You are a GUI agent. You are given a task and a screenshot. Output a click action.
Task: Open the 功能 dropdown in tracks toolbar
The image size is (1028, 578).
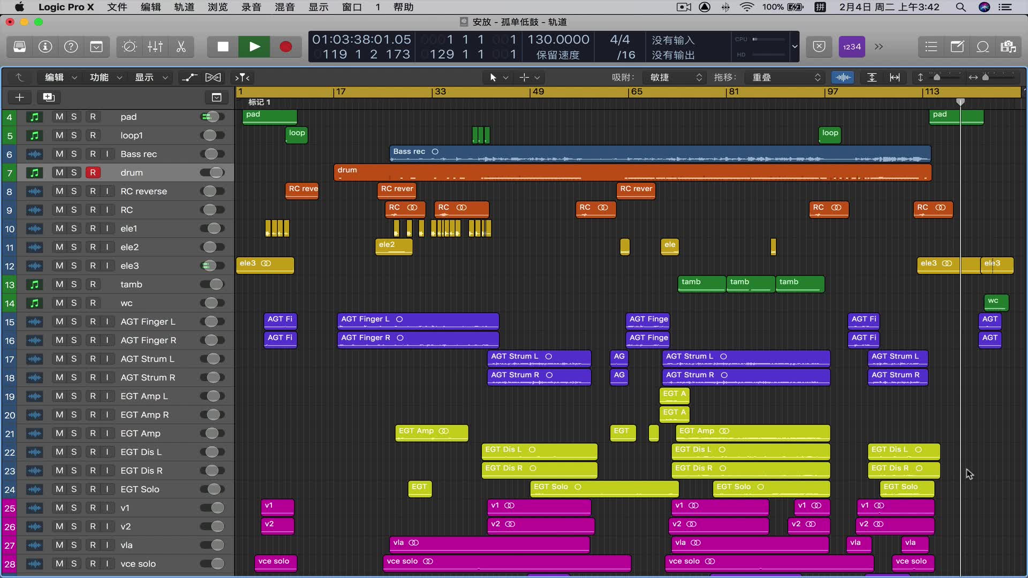coord(105,77)
